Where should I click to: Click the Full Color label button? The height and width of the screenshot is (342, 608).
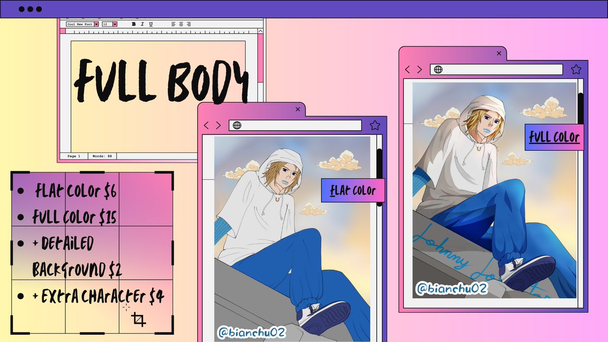tap(553, 136)
